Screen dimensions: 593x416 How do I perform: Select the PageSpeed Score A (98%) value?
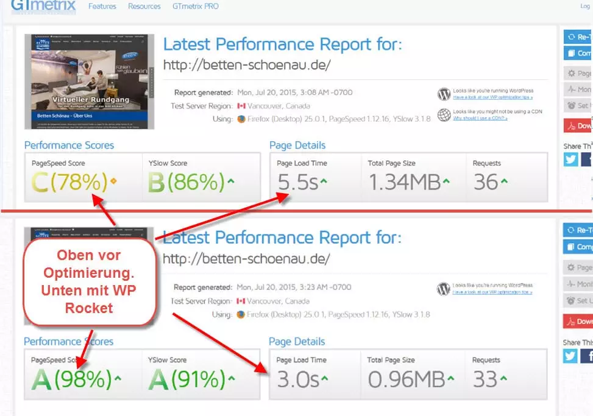(x=72, y=379)
